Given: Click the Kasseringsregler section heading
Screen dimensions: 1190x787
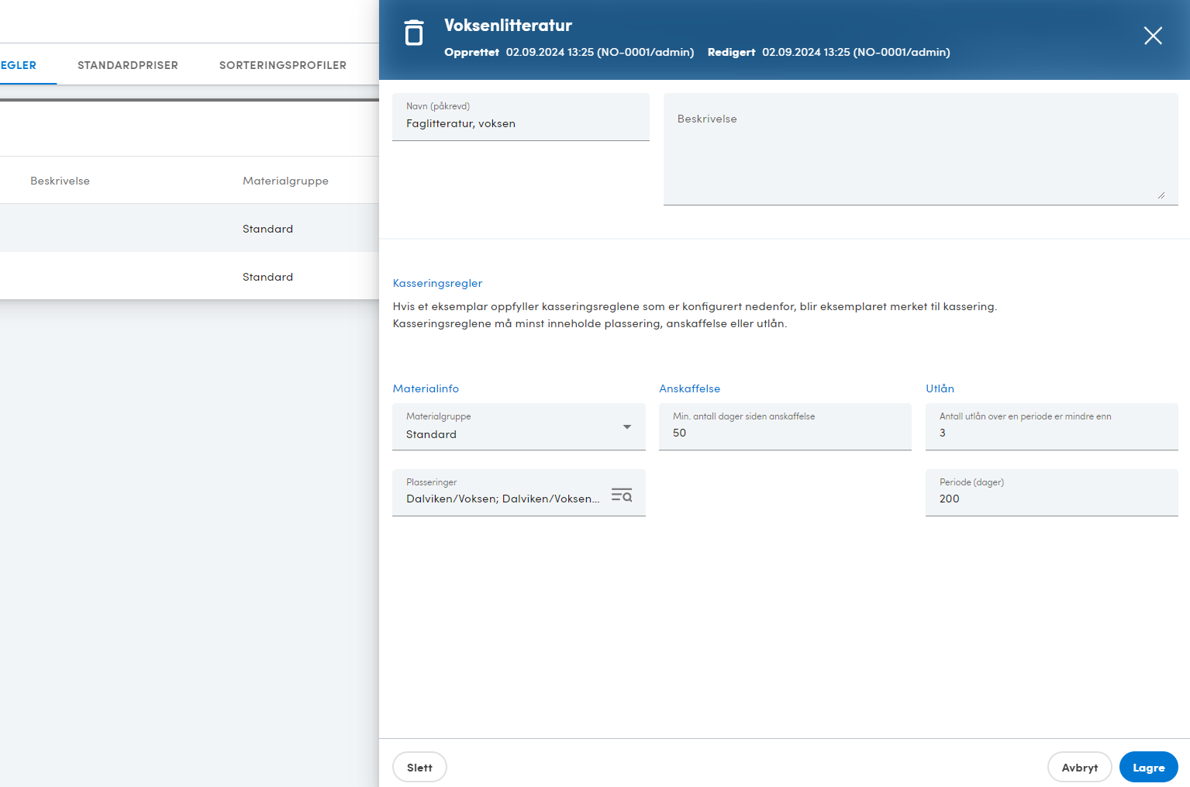Looking at the screenshot, I should pos(437,283).
